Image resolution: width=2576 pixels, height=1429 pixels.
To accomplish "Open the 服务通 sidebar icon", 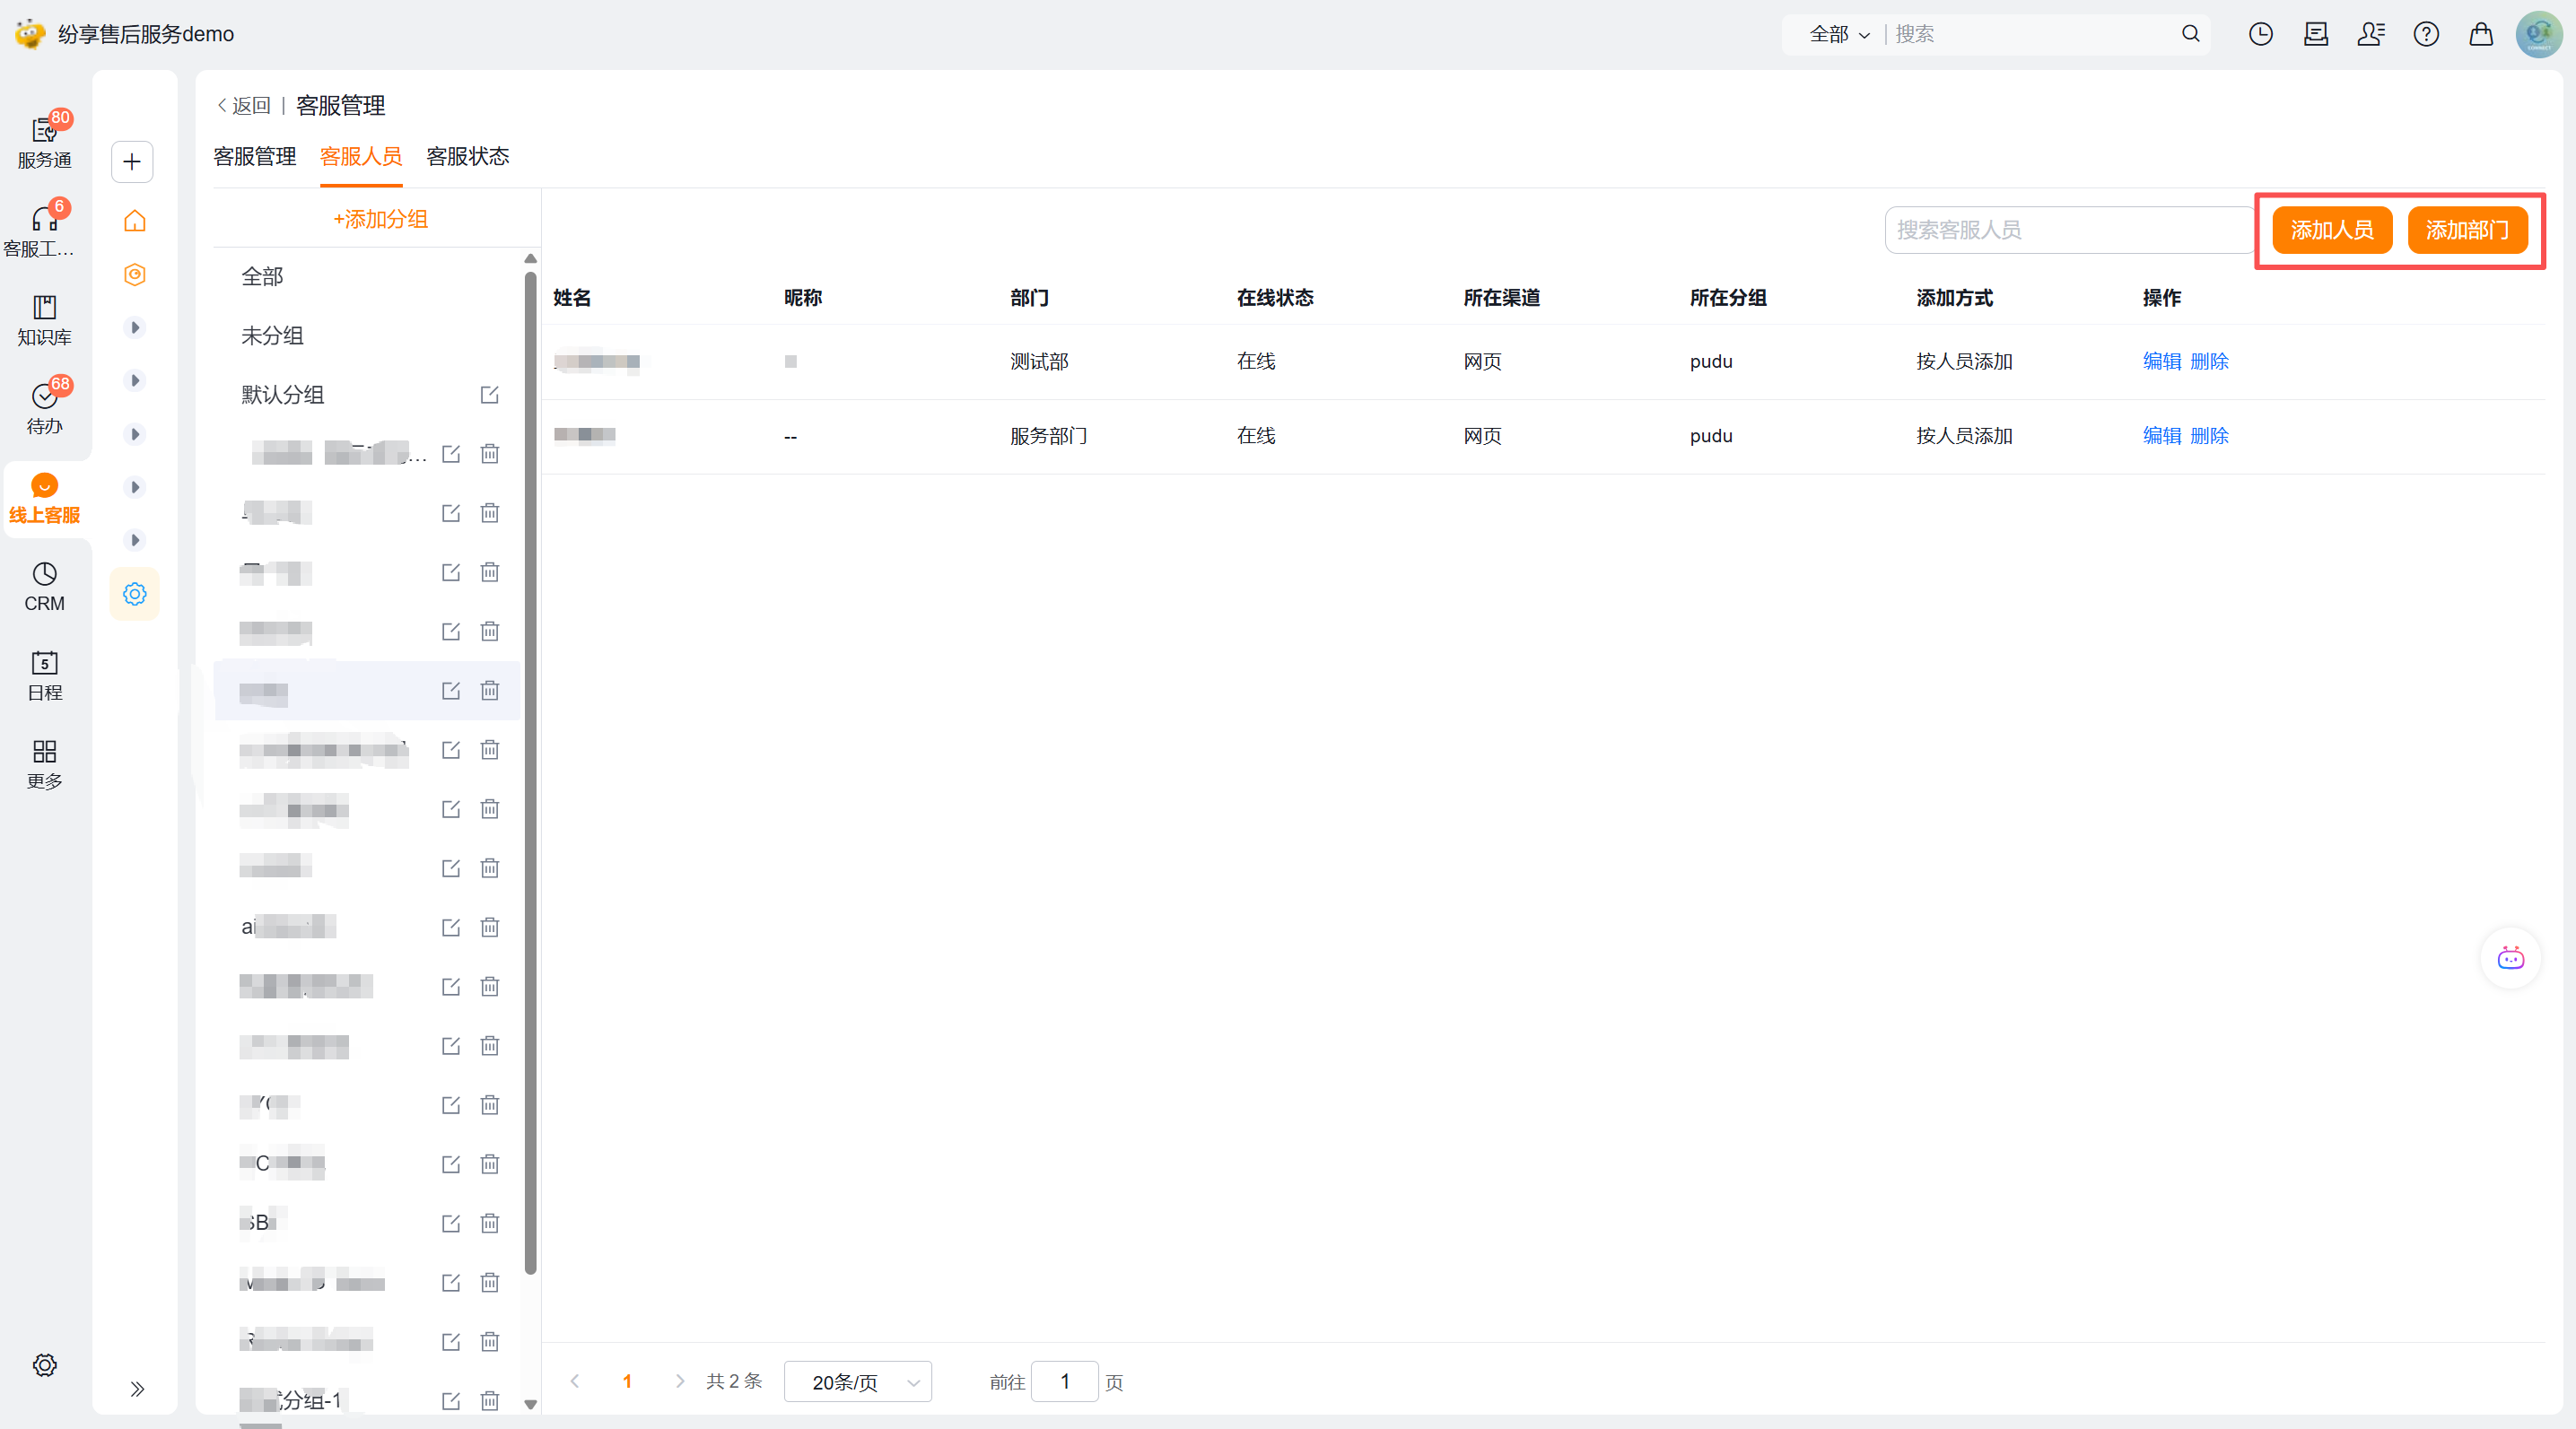I will [44, 141].
